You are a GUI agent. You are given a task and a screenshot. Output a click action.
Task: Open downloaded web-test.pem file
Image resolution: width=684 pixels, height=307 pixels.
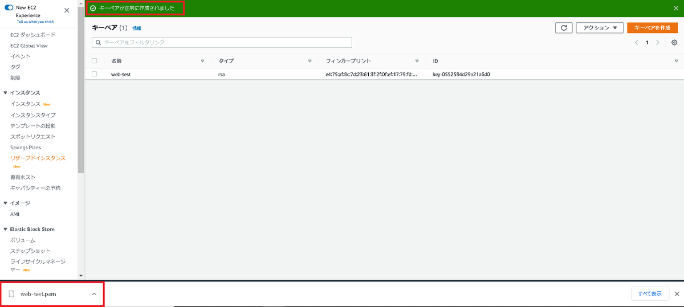38,294
